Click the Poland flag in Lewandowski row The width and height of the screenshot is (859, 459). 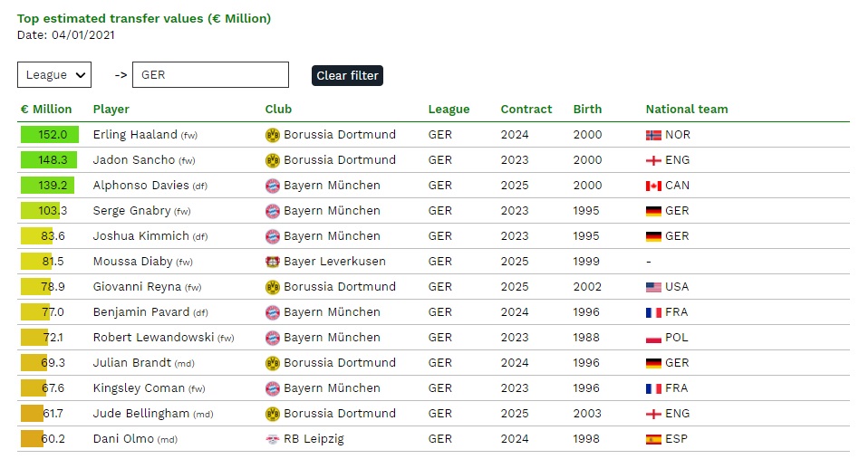pos(653,338)
